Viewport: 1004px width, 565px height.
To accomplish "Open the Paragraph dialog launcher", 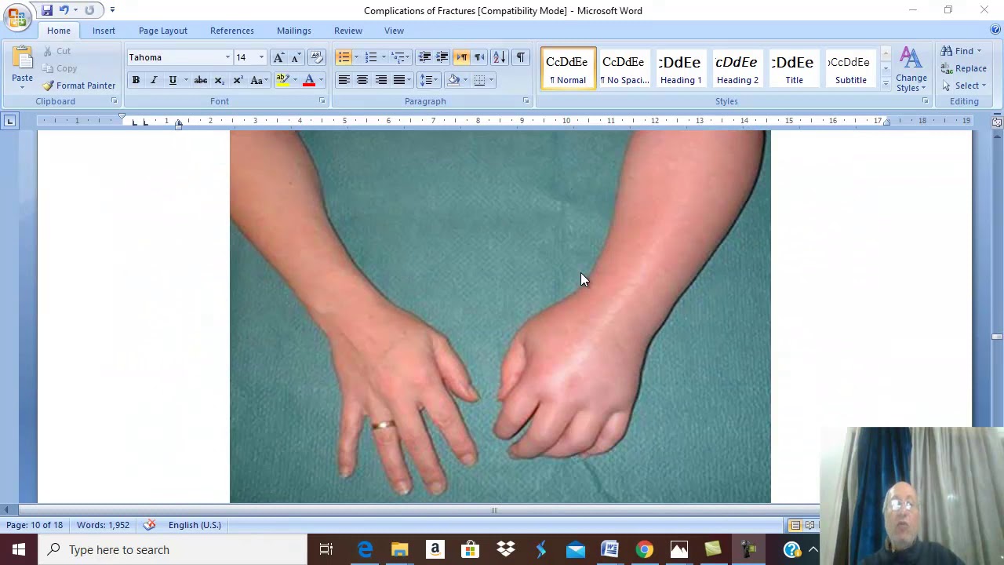I will pyautogui.click(x=526, y=101).
